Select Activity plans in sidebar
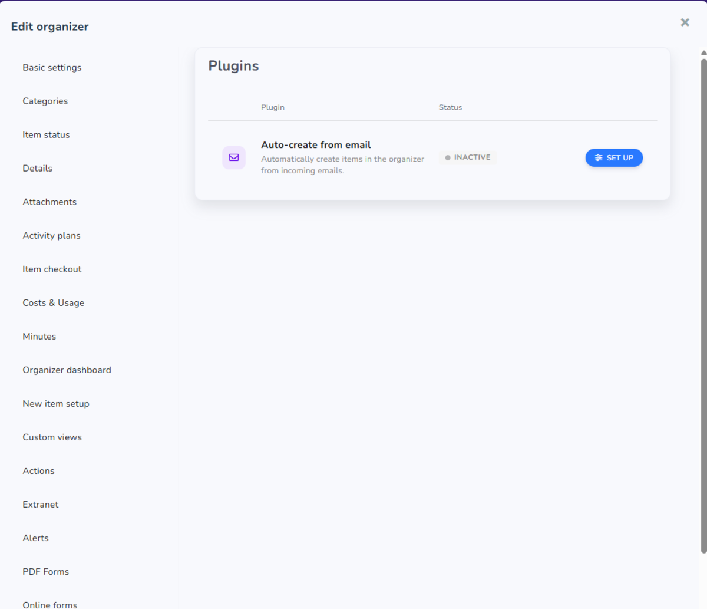Viewport: 707px width, 609px height. pos(51,235)
